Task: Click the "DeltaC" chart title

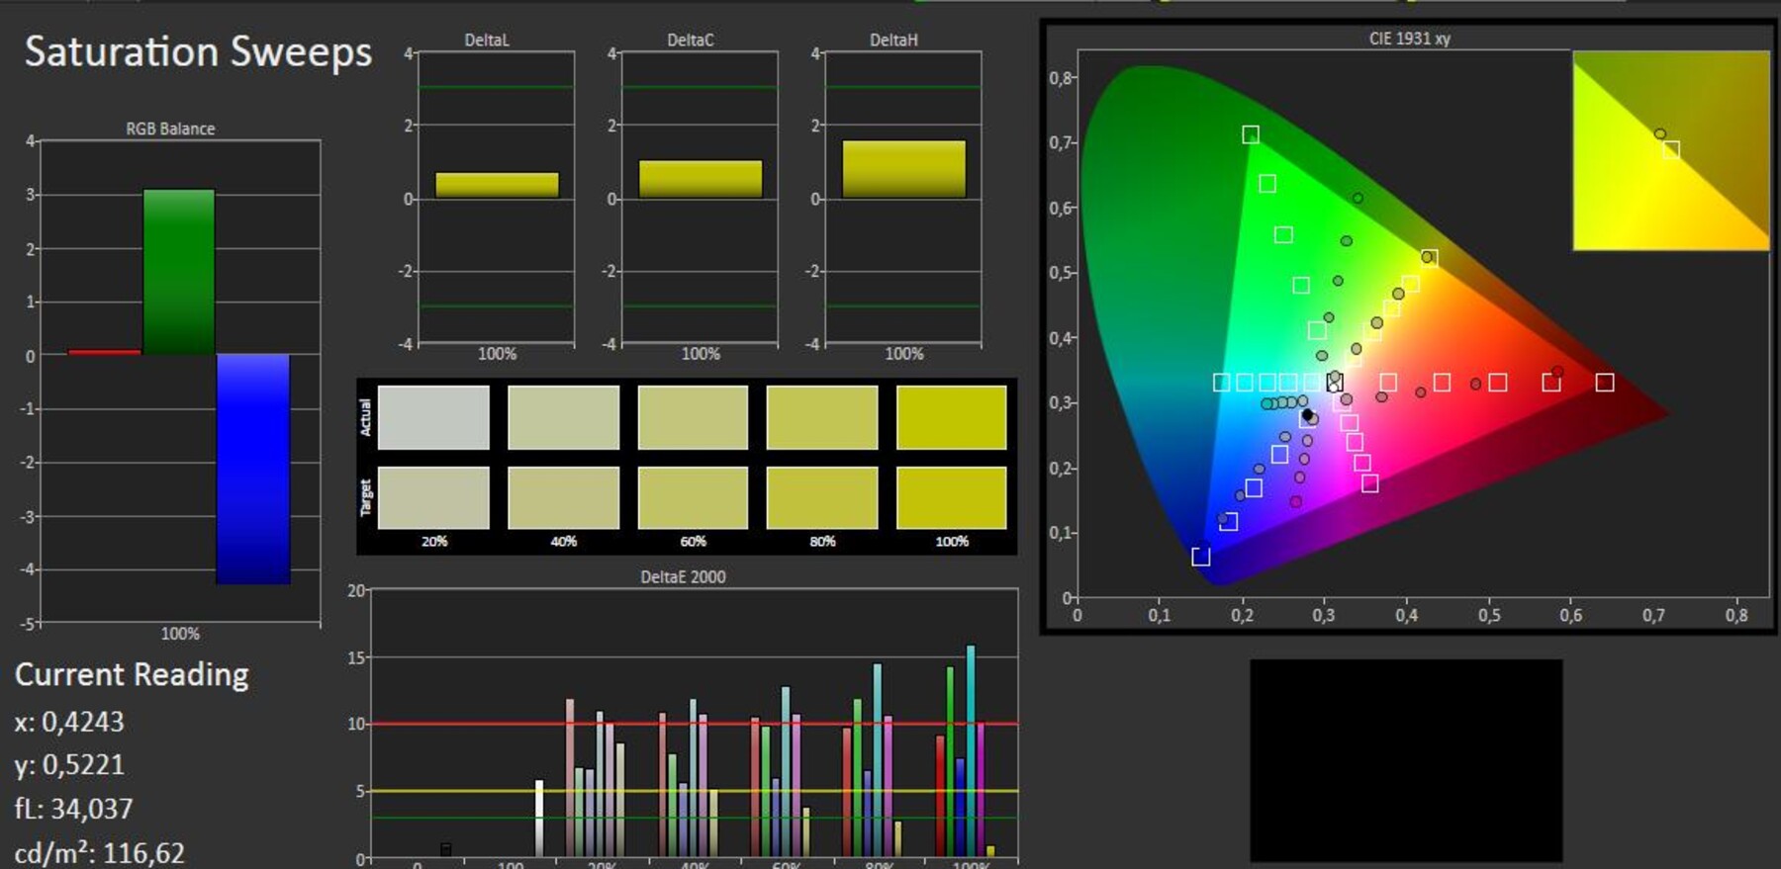Action: [691, 40]
